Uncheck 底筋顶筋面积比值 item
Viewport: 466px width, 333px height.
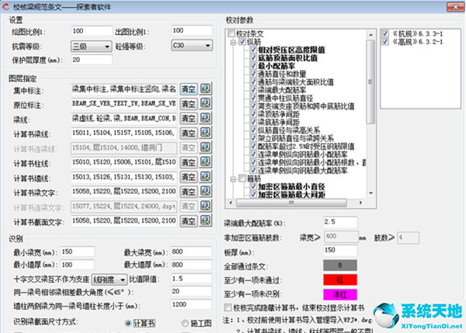pos(253,57)
